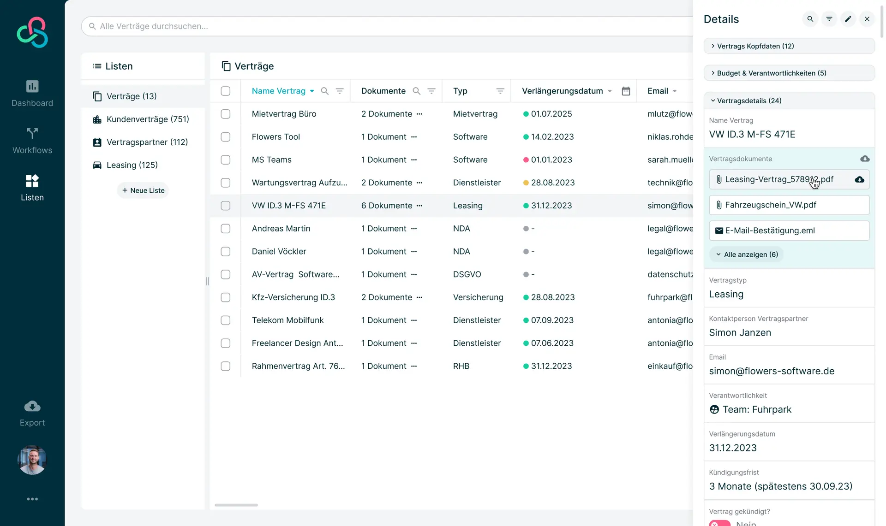Open more options for MS Teams documents
Screen dimensions: 886x526
tap(414, 160)
